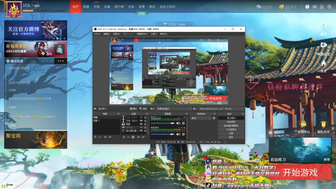
Task: Switch to the game 自定义房间 tab
Action: 167,7
